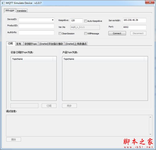The height and width of the screenshot is (150, 156).
Task: Click TopicName header in device subscribed list
Action: 32,59
